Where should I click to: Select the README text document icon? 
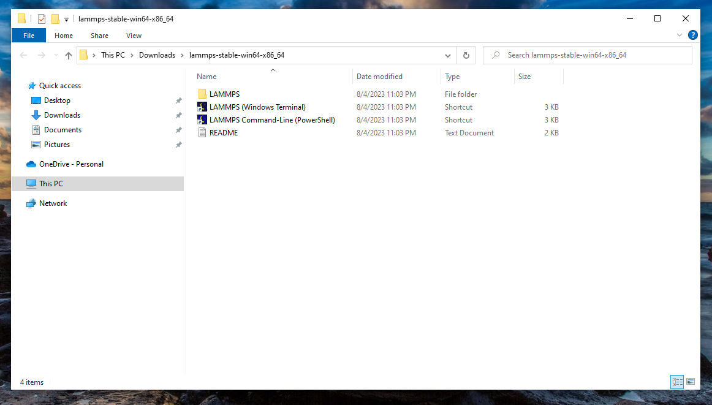(203, 132)
